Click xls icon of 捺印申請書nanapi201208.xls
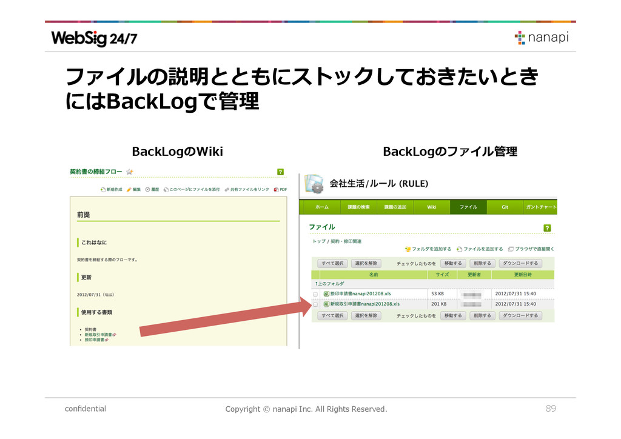 click(x=326, y=293)
